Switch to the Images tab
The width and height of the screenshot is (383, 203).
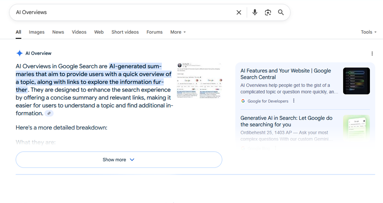pos(37,32)
